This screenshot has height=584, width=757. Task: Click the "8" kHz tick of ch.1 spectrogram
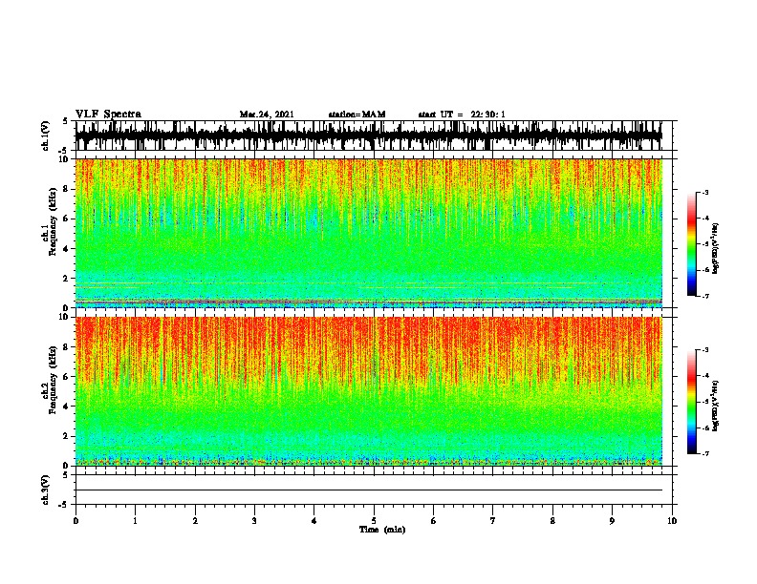[x=67, y=189]
